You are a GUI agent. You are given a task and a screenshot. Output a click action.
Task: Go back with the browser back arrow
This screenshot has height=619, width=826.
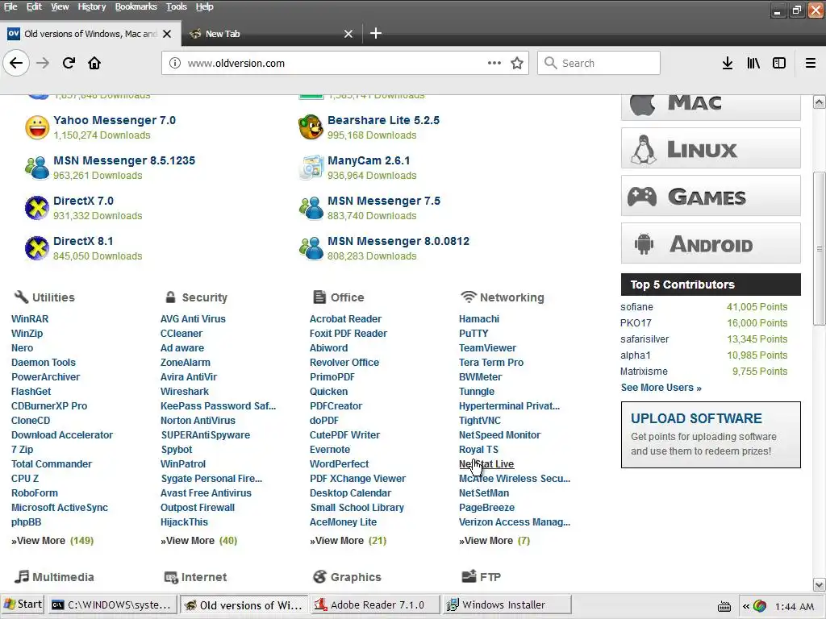[16, 63]
